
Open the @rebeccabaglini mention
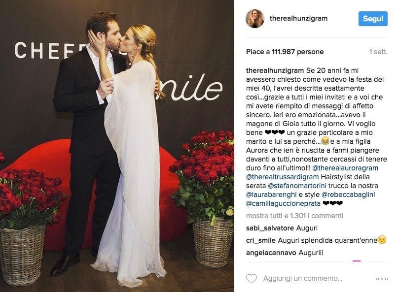tap(348, 195)
